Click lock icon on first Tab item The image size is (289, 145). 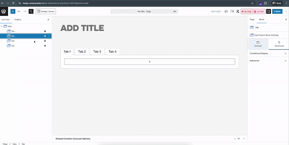tap(45, 31)
